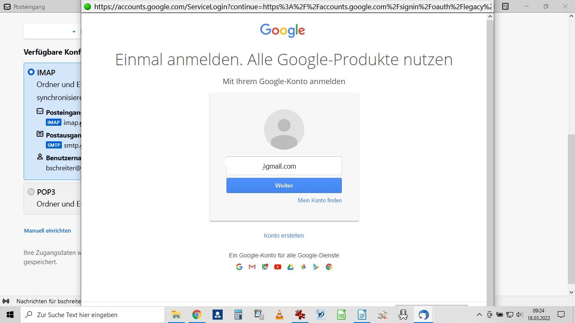Click the Google Play service icon

pos(316,267)
